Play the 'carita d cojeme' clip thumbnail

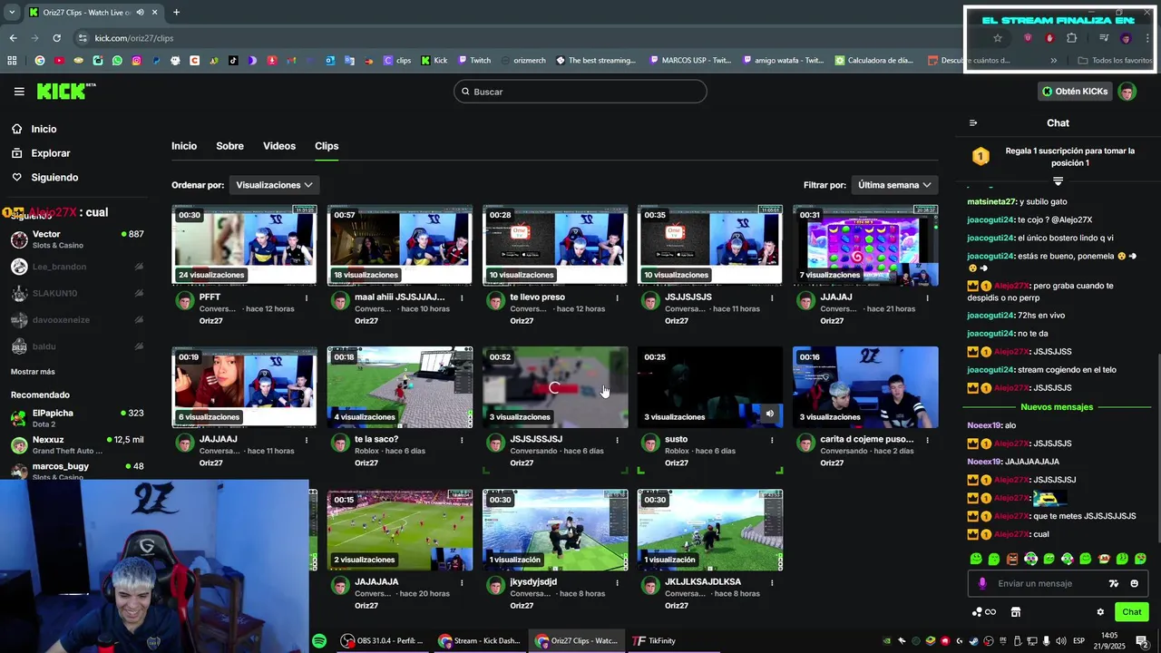[865, 387]
